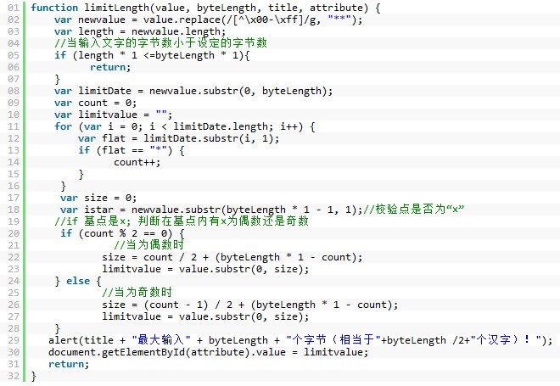Click the green comment on line 04
The width and height of the screenshot is (560, 386).
[162, 43]
